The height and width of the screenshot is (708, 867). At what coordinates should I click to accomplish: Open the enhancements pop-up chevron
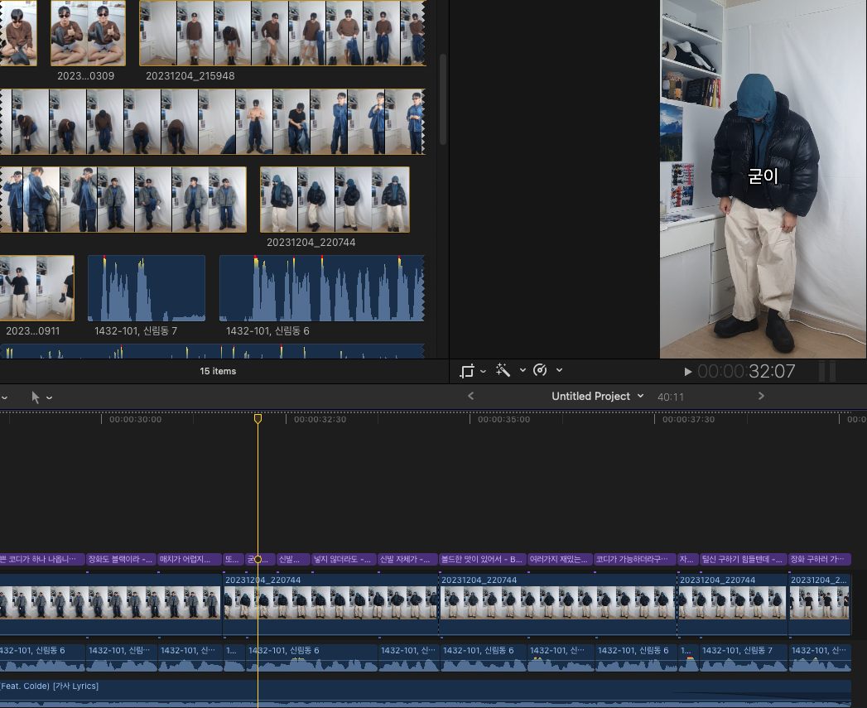pos(523,370)
